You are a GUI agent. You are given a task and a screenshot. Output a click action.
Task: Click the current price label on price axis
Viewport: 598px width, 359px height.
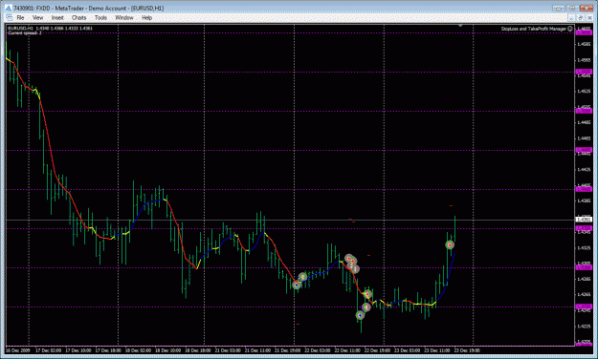[584, 220]
